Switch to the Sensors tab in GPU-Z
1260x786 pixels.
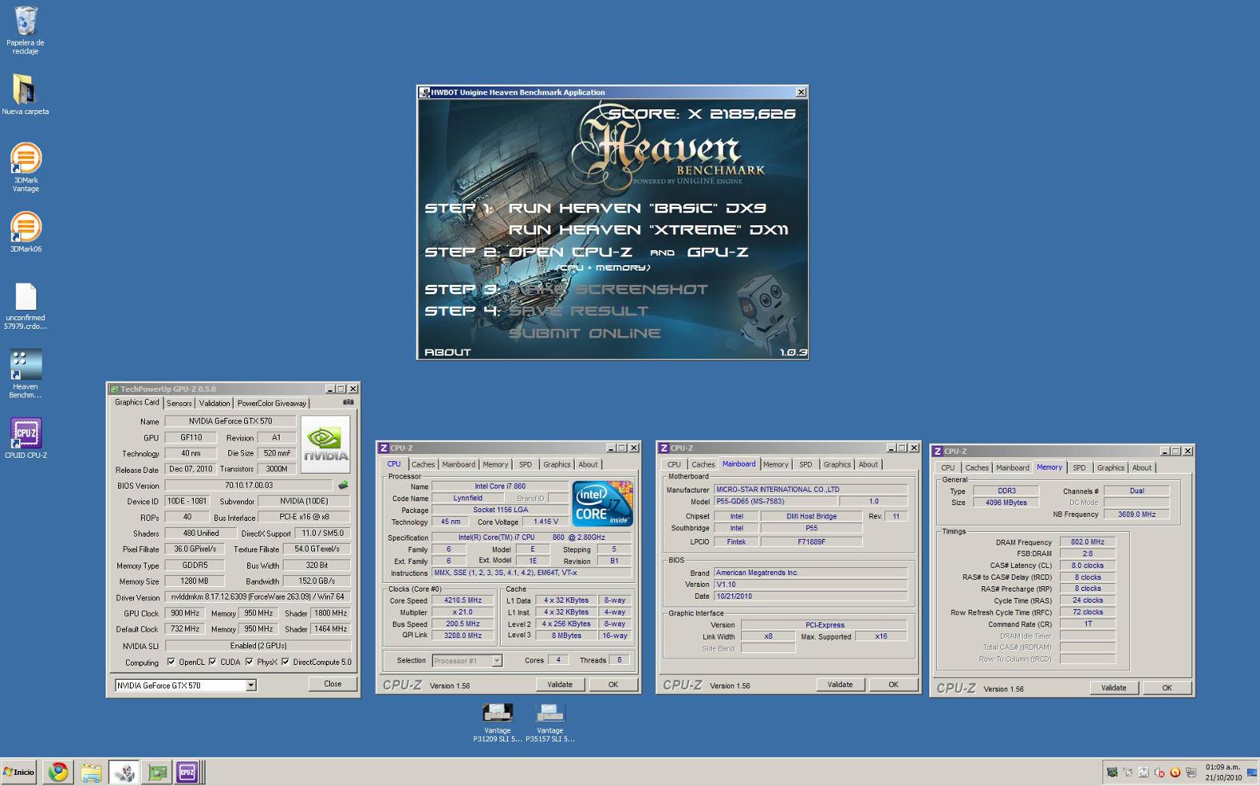tap(179, 403)
